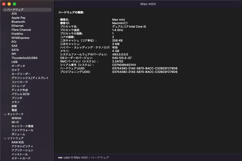Select 電源 in the sidebar

(14, 110)
